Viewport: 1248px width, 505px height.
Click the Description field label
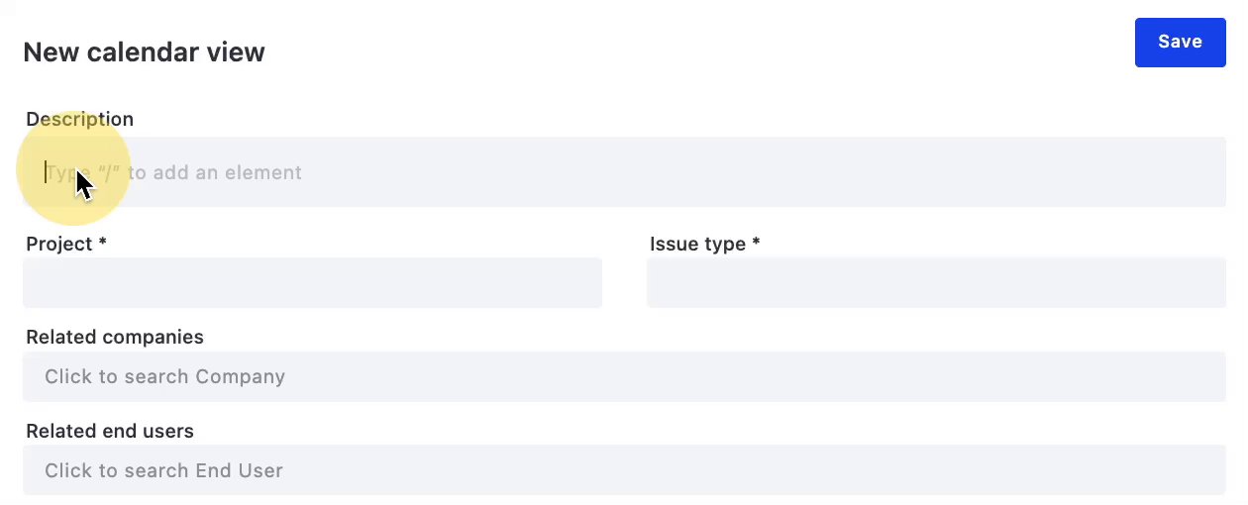[x=79, y=119]
